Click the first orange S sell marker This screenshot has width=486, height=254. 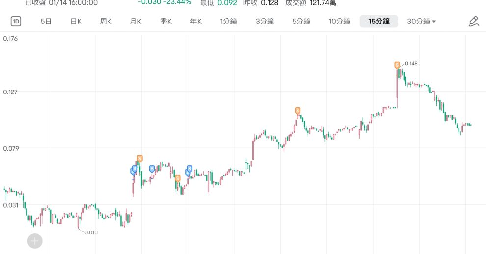pos(140,159)
